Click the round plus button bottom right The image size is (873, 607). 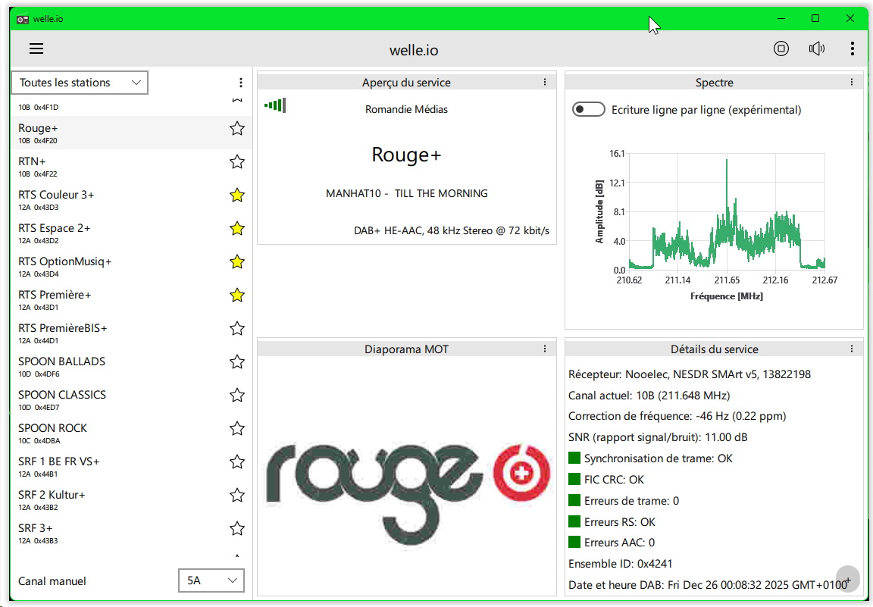coord(848,580)
